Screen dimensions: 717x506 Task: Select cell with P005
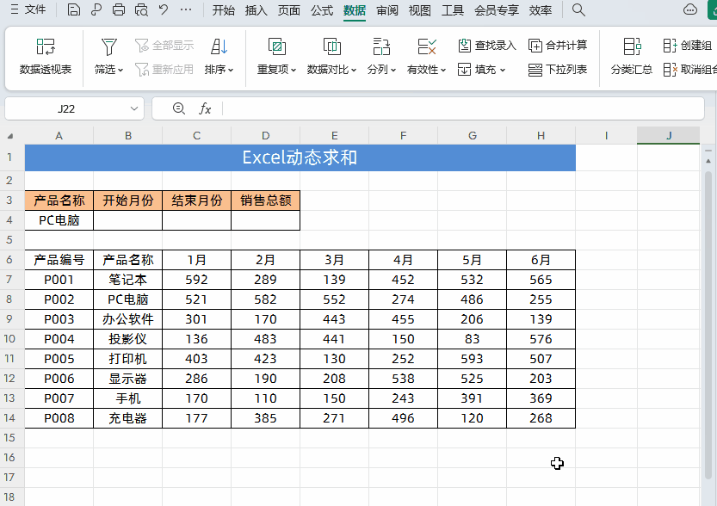(59, 359)
